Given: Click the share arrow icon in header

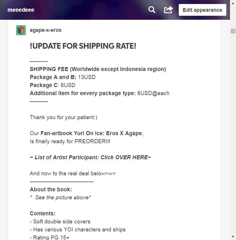Looking at the screenshot, I should coord(168,10).
